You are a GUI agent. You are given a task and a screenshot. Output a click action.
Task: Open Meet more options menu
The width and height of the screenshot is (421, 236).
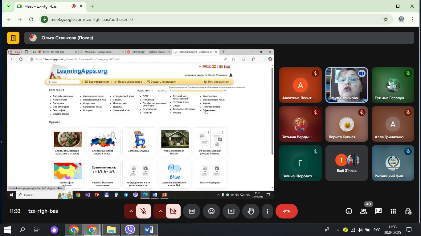(268, 211)
